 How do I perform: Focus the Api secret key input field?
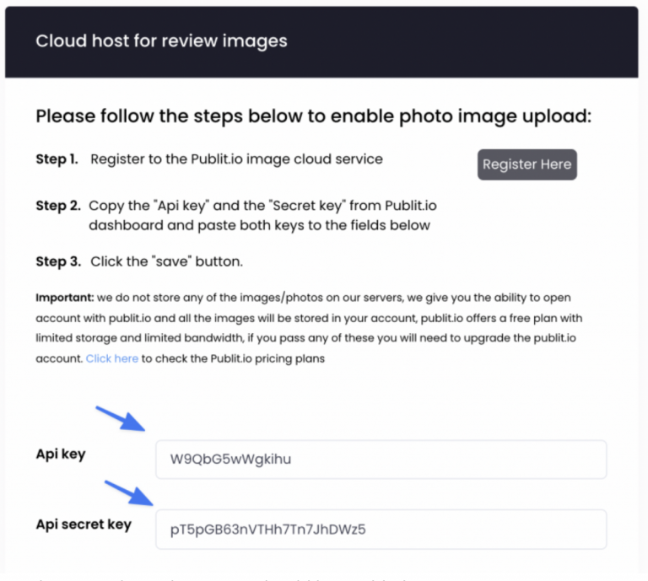click(381, 530)
